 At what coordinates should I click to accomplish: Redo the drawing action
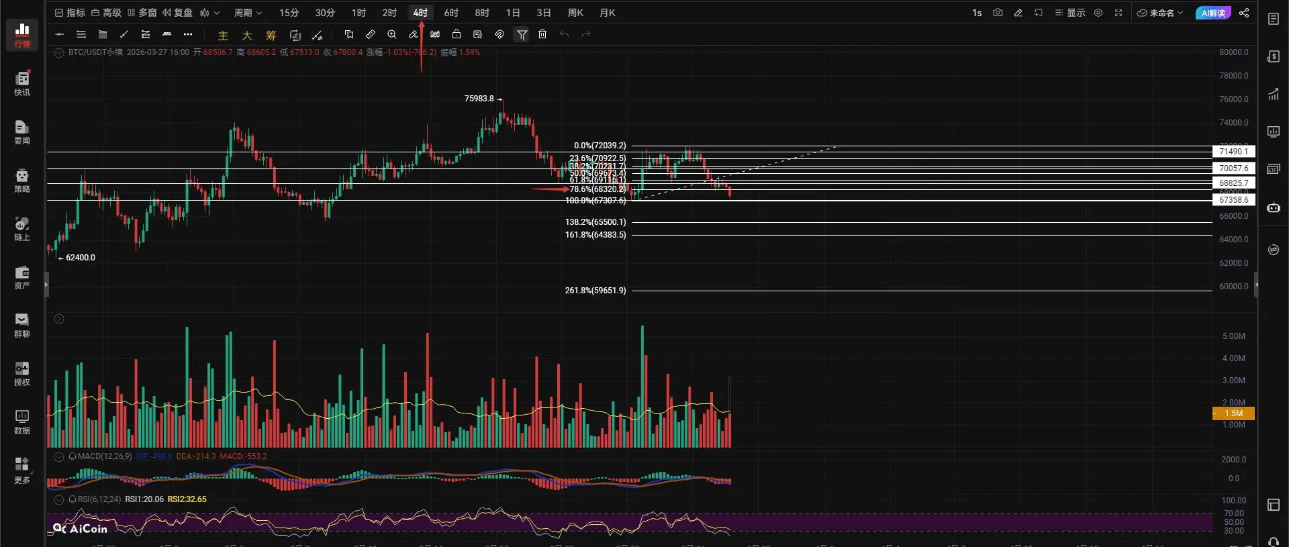pyautogui.click(x=585, y=34)
